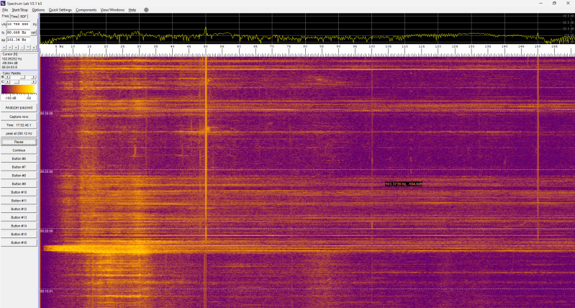575x308 pixels.
Task: Toggle the Pause button
Action: coord(19,142)
